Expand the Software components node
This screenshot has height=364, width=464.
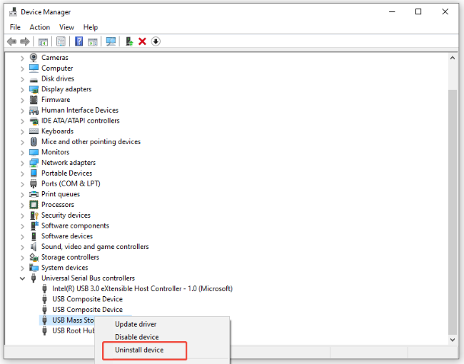click(x=22, y=226)
